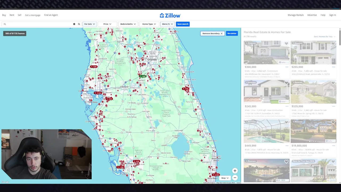Image resolution: width=341 pixels, height=192 pixels.
Task: Click the green 300K map price marker
Action: click(x=143, y=76)
